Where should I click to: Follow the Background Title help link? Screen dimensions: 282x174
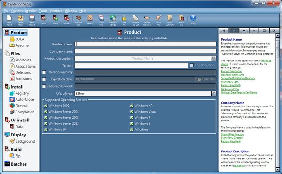click(230, 89)
